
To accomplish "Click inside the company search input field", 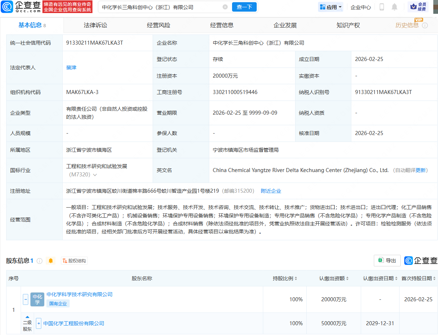I will [x=160, y=7].
